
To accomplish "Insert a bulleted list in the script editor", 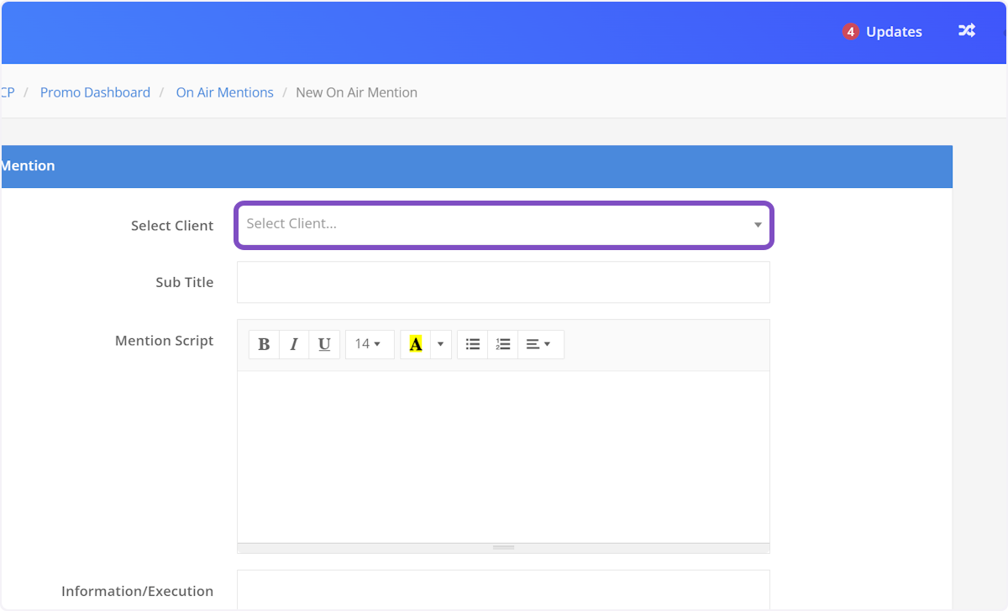I will (x=472, y=344).
